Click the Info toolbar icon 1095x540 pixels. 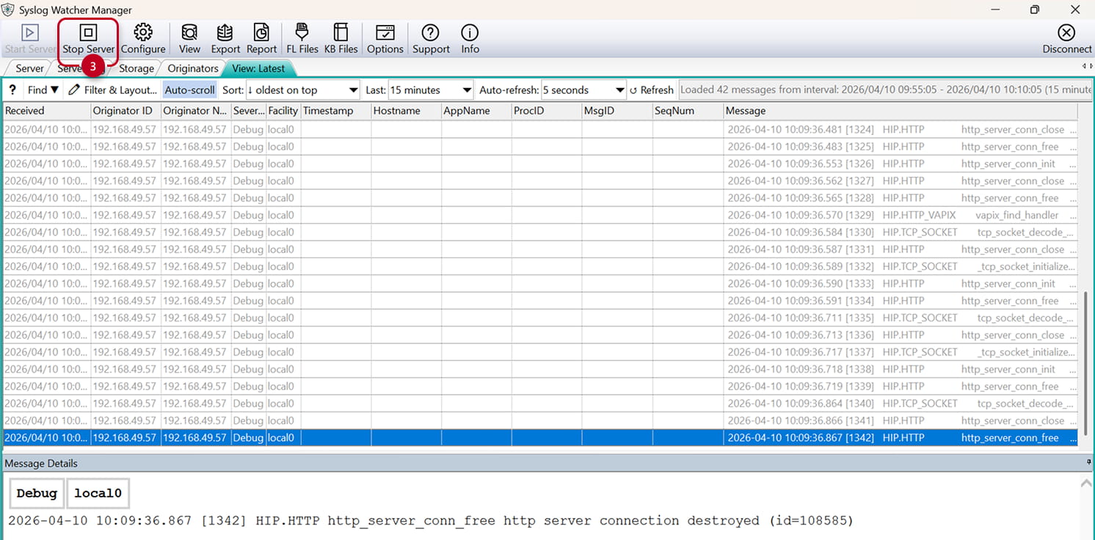[470, 32]
